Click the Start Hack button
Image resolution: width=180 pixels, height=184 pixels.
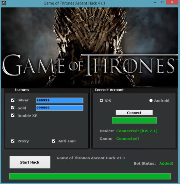pos(30,162)
